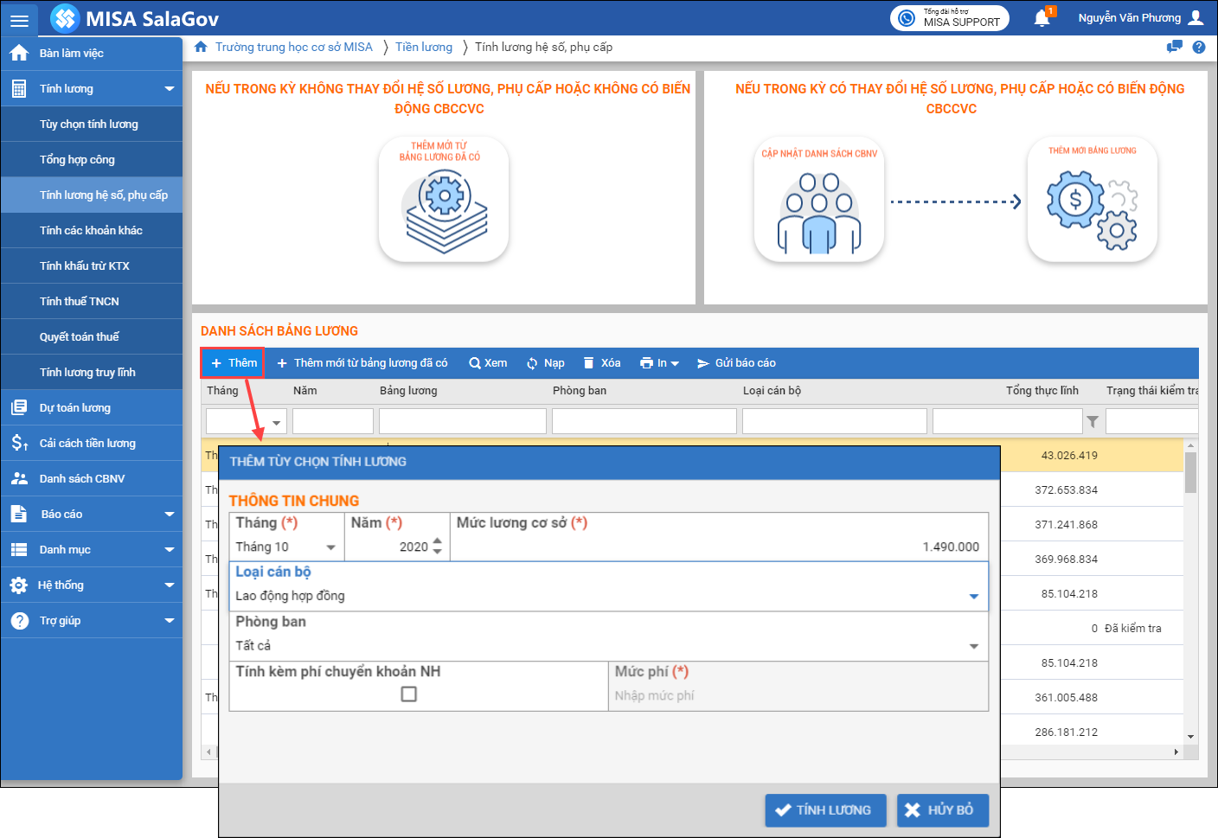Click Thêm mới bảng lương tile

click(x=1093, y=199)
